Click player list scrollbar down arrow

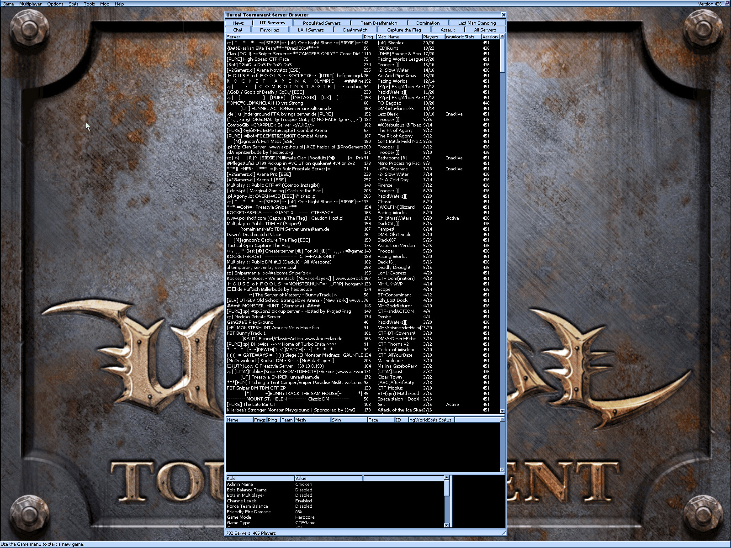[503, 469]
